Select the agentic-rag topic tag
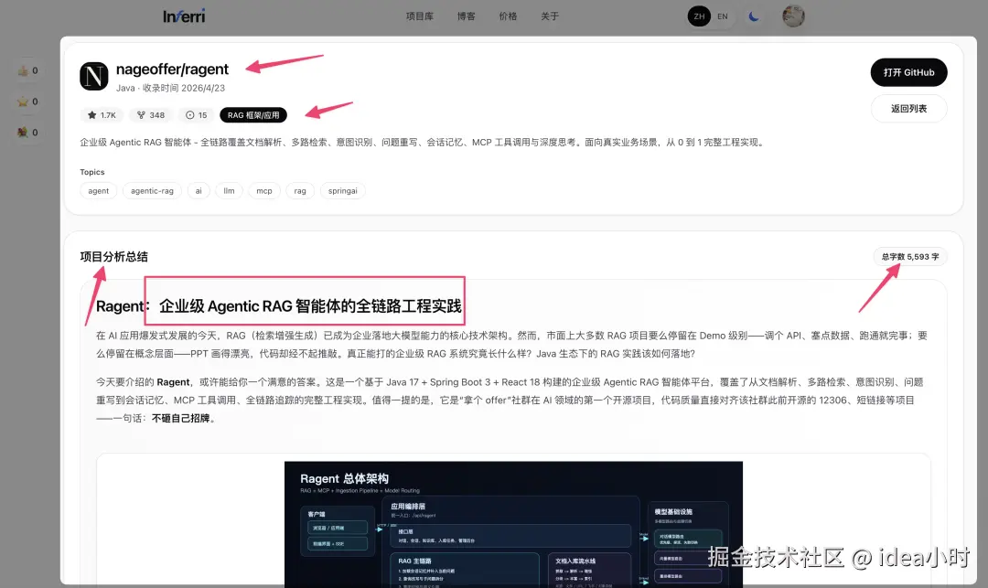 152,191
